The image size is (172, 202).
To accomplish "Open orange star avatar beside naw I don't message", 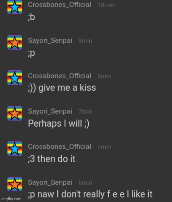I will 14,184.
